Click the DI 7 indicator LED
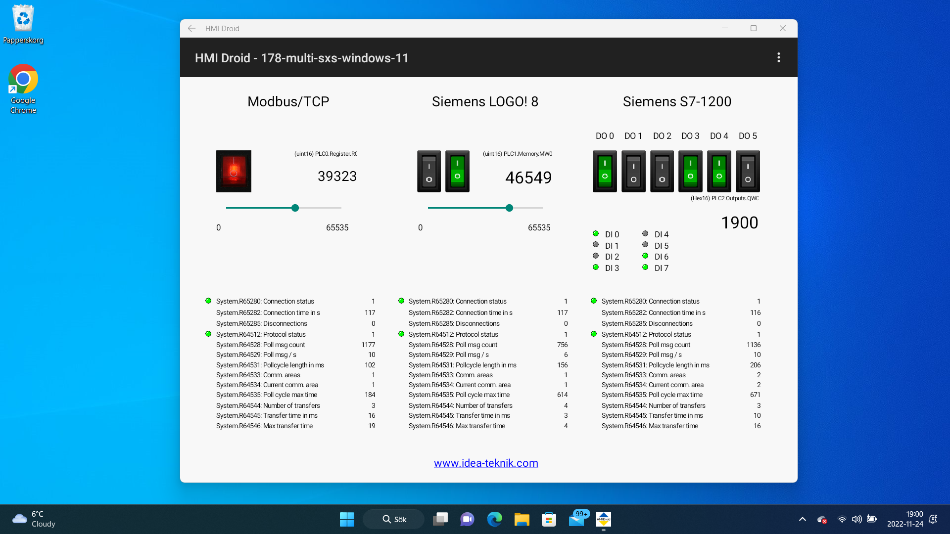Viewport: 950px width, 534px height. point(645,267)
